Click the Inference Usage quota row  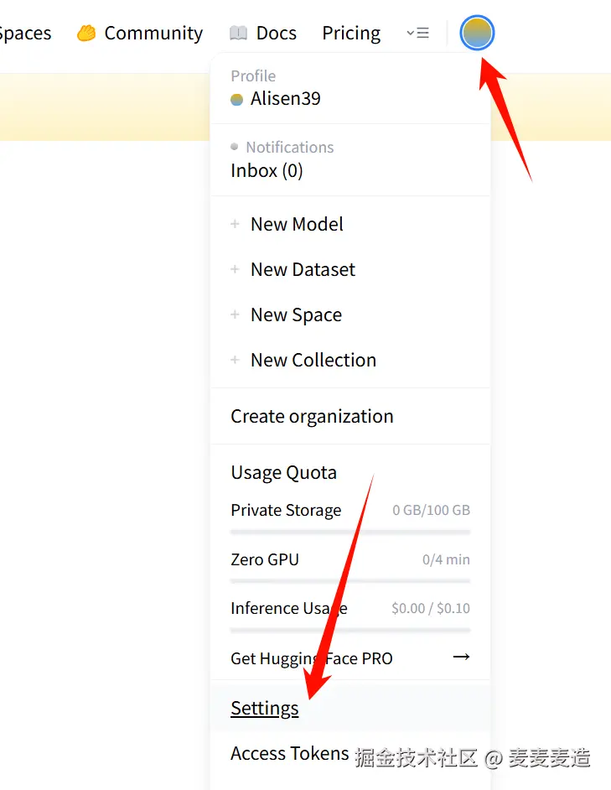(350, 608)
